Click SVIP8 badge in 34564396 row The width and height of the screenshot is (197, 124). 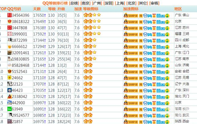coord(131,15)
